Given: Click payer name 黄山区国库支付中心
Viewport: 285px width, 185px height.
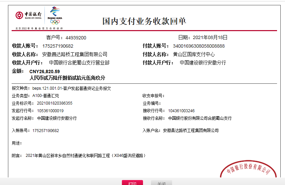Looking at the screenshot, I should (194, 54).
